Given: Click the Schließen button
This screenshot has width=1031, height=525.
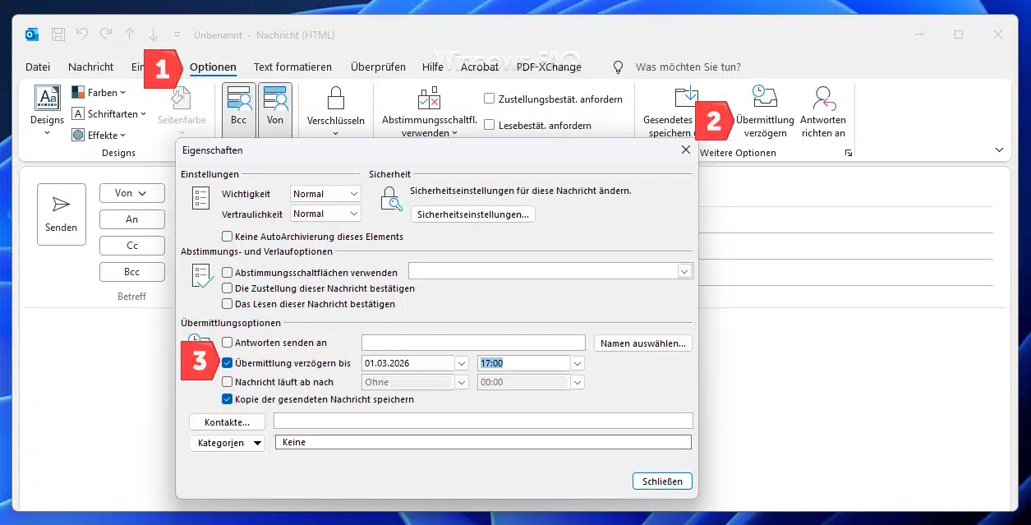Looking at the screenshot, I should (662, 481).
